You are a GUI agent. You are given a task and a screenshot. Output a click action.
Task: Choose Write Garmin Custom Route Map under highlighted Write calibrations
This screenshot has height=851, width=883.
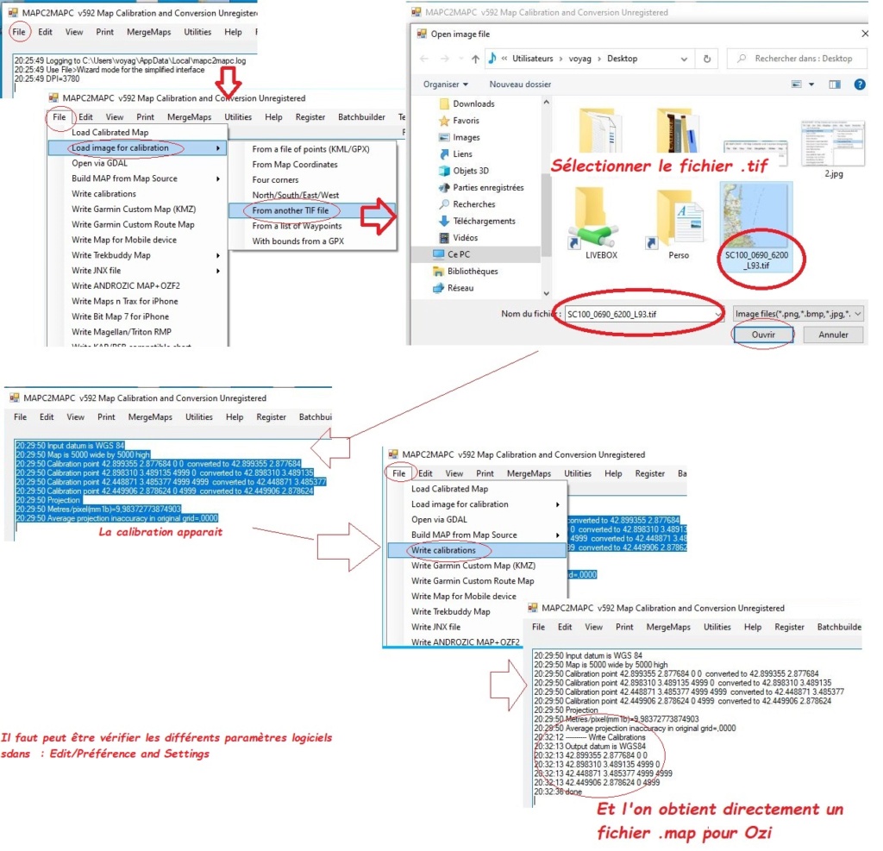click(473, 580)
